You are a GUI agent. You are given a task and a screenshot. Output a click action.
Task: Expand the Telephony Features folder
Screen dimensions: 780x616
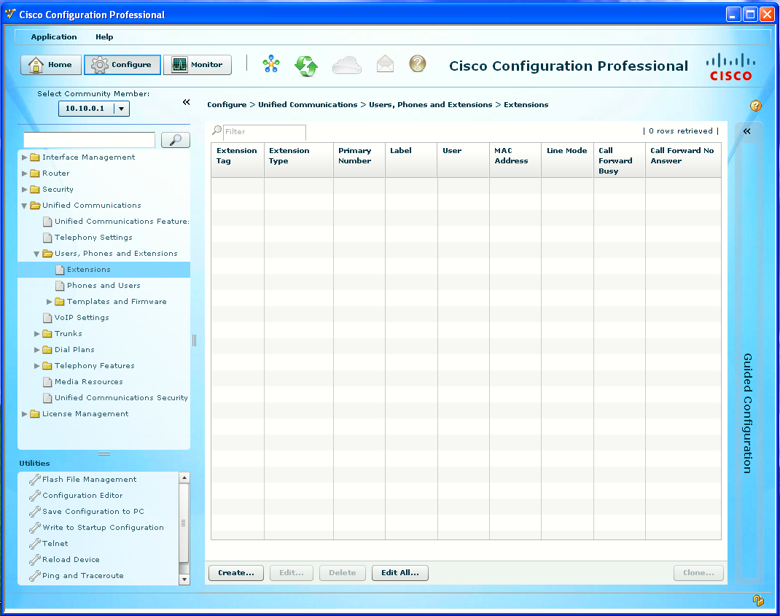36,366
